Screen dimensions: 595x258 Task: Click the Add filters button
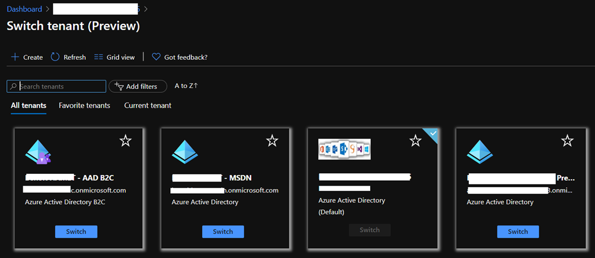(138, 86)
